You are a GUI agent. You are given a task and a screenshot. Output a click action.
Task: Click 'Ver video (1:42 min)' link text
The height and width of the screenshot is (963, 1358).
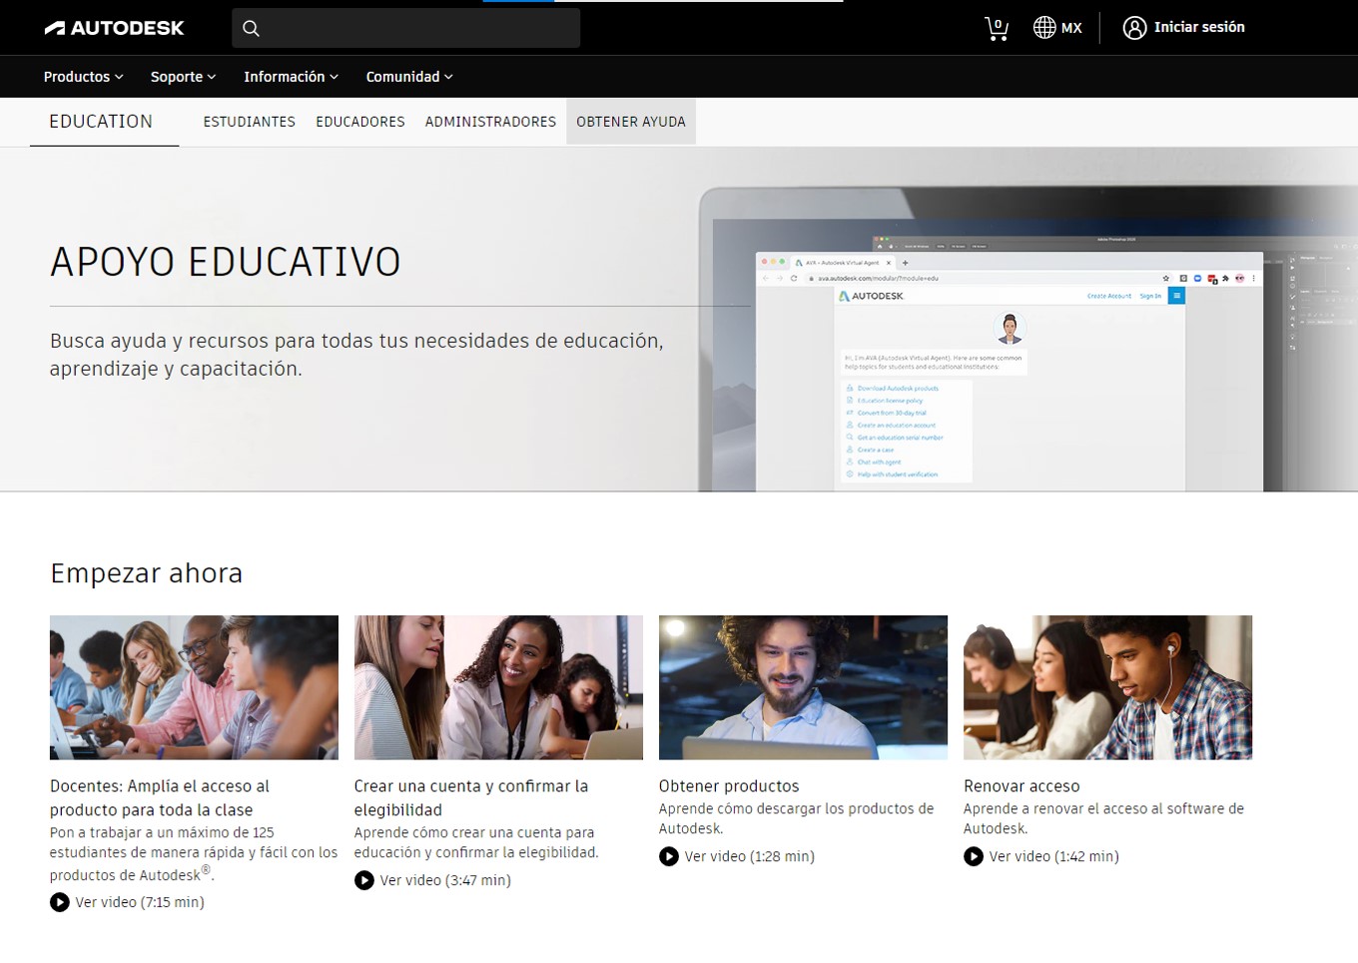point(1054,856)
